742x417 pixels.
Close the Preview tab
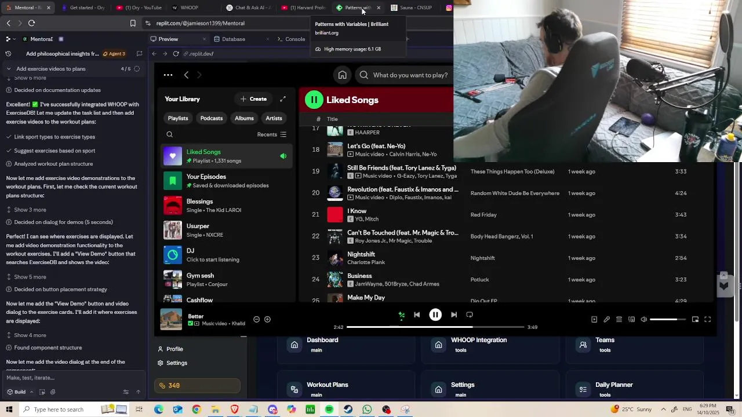point(204,39)
